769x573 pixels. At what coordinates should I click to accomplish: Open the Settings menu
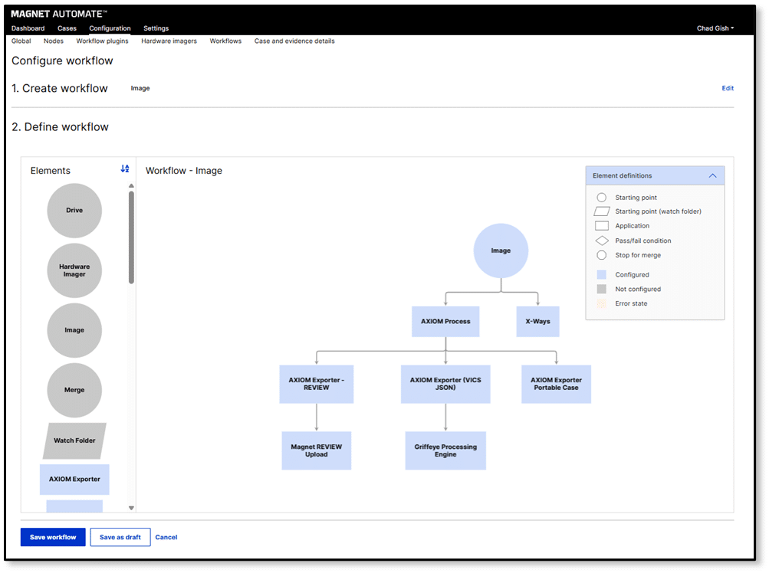click(156, 28)
